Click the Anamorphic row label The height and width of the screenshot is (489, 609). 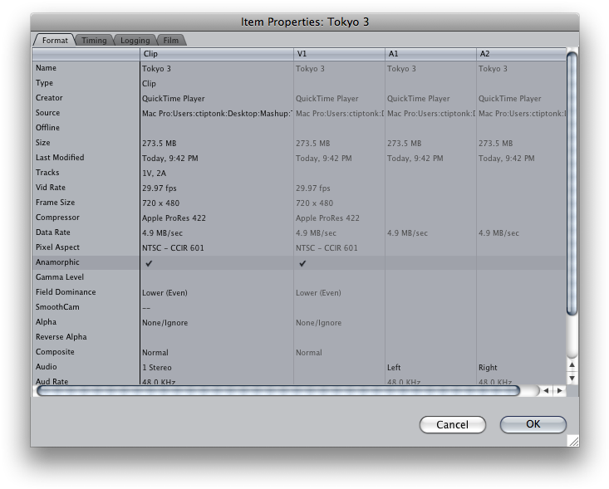coord(57,262)
